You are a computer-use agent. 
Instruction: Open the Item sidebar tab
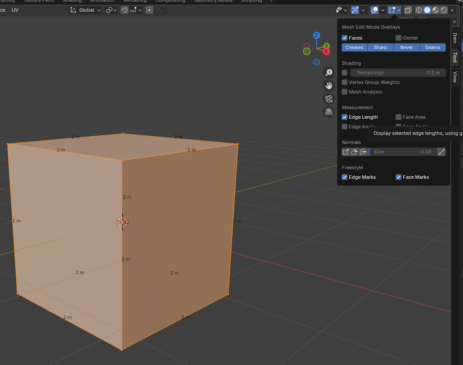(x=455, y=38)
